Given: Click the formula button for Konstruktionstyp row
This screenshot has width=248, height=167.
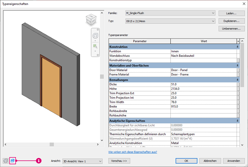Looking at the screenshot, I should [238, 60].
